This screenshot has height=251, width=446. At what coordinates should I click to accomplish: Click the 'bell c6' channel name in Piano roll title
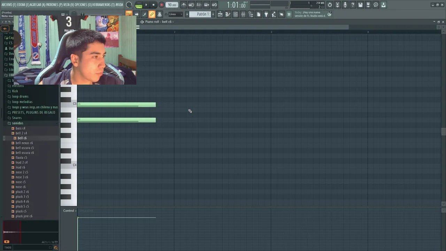click(167, 22)
